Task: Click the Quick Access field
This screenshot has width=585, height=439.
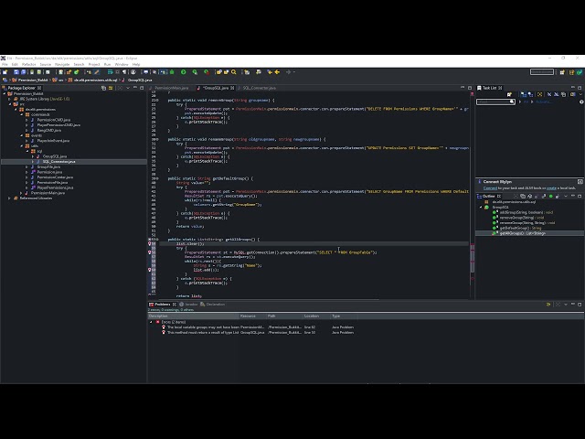Action: point(542,72)
